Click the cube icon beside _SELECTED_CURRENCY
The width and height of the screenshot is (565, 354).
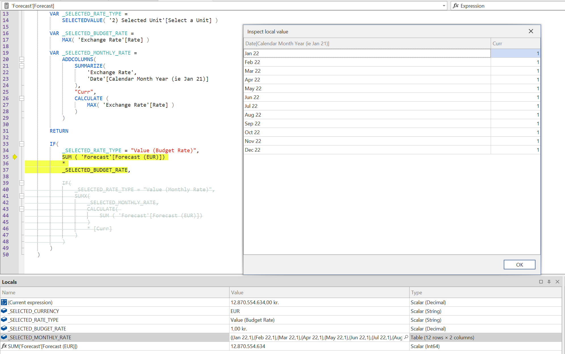[4, 311]
